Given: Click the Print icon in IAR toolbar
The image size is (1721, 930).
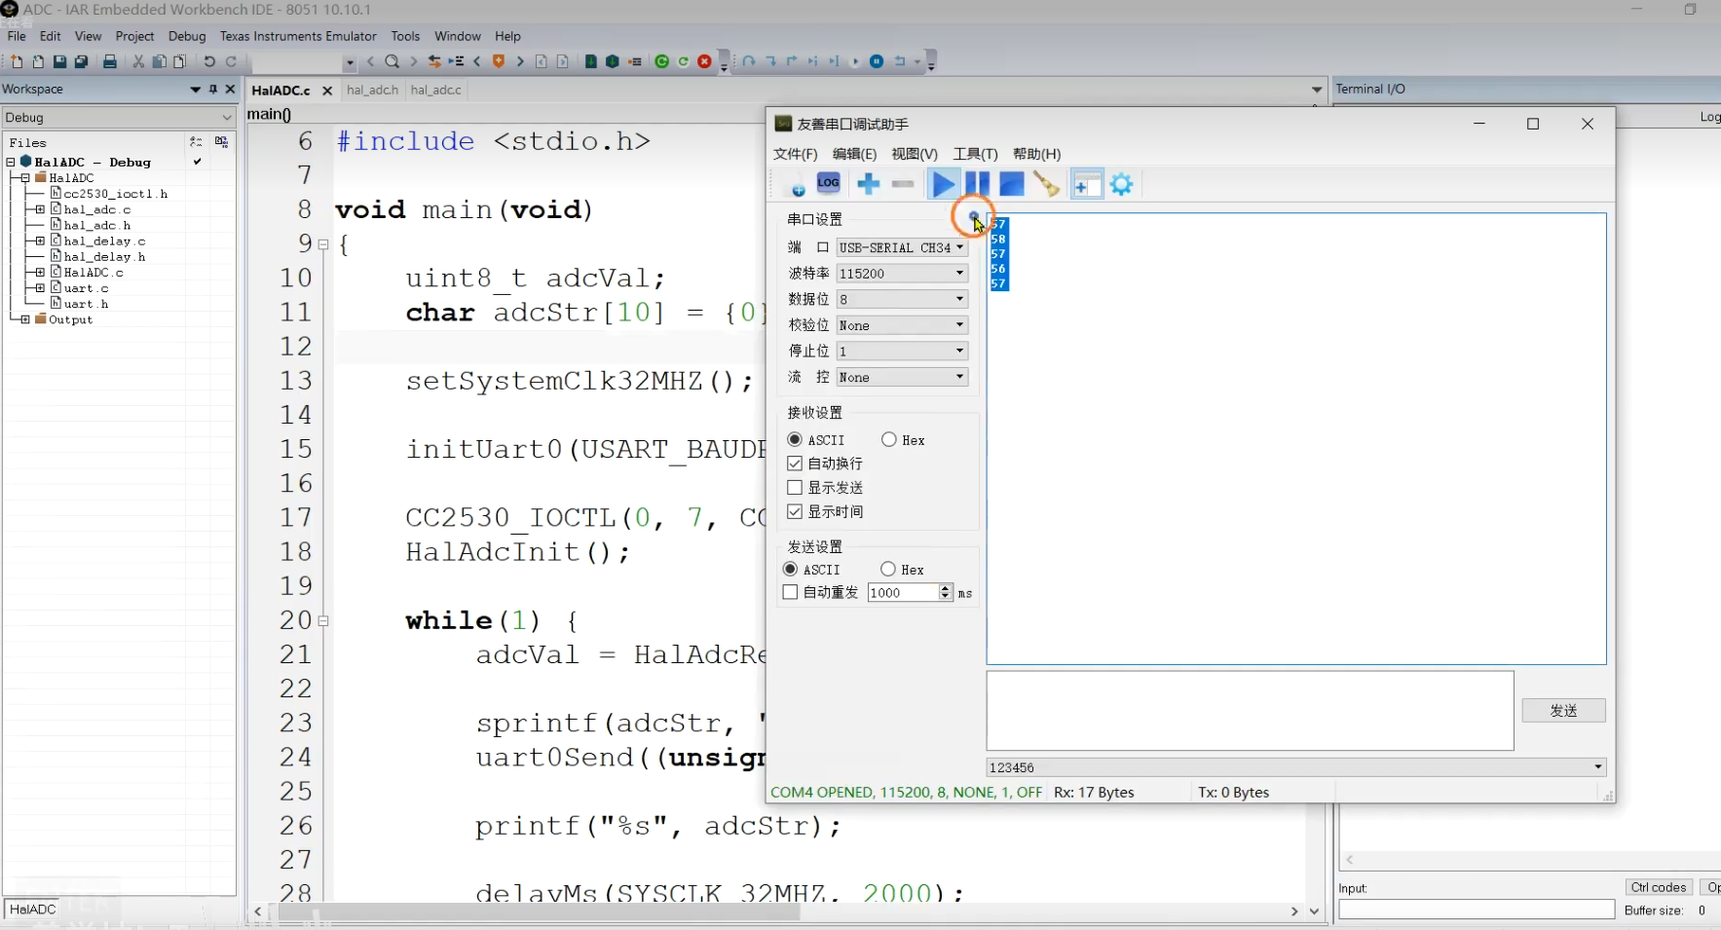Looking at the screenshot, I should 110,61.
